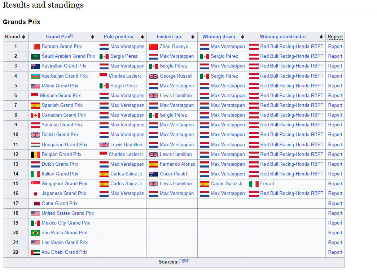Image resolution: width=377 pixels, height=274 pixels.
Task: Click the Union Jack flag beside British Grand Prix
Action: coord(35,135)
